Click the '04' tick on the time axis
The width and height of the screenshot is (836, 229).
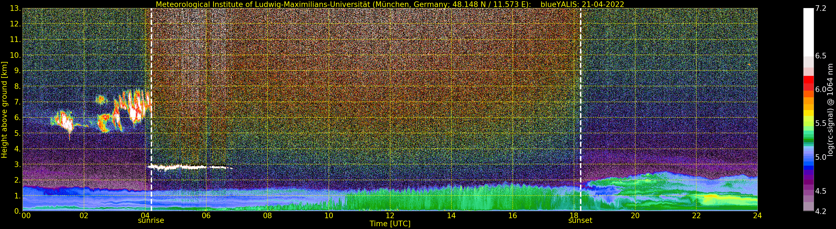[145, 215]
